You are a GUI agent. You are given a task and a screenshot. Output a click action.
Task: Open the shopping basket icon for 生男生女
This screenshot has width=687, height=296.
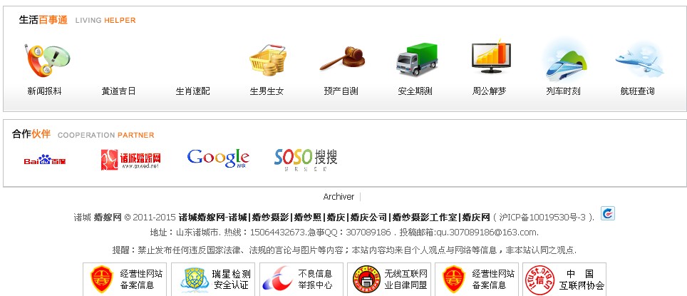tap(268, 60)
